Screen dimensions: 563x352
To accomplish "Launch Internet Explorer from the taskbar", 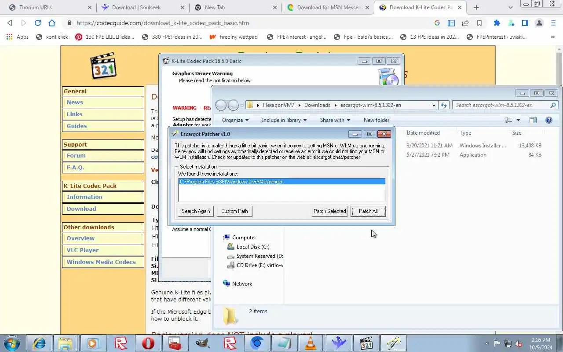I will coord(39,343).
